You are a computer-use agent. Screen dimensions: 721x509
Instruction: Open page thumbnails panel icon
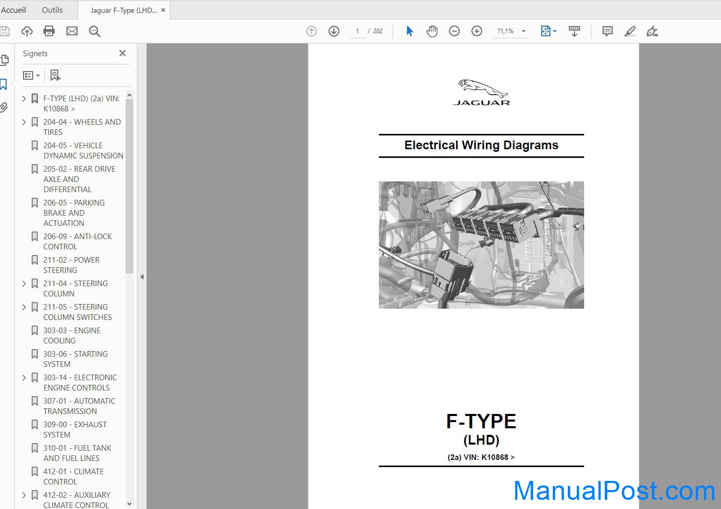click(4, 60)
